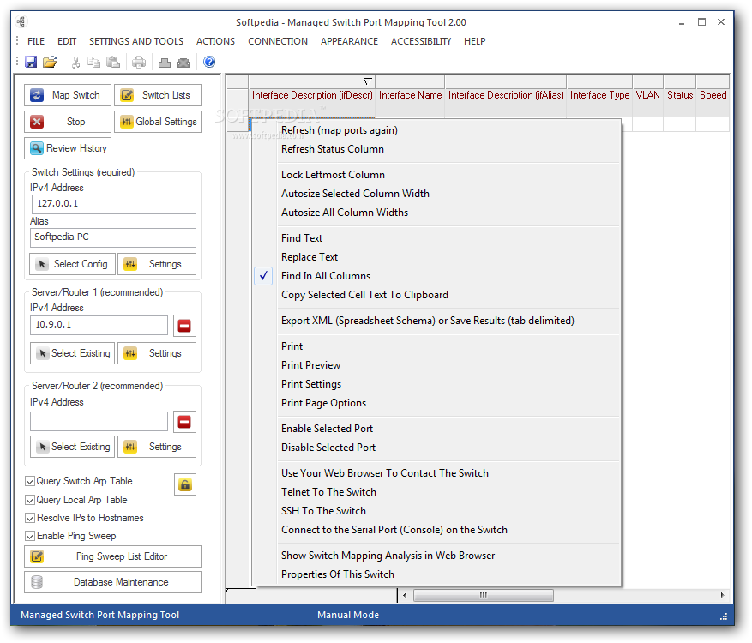Stop the current mapping
The width and height of the screenshot is (752, 643).
68,122
